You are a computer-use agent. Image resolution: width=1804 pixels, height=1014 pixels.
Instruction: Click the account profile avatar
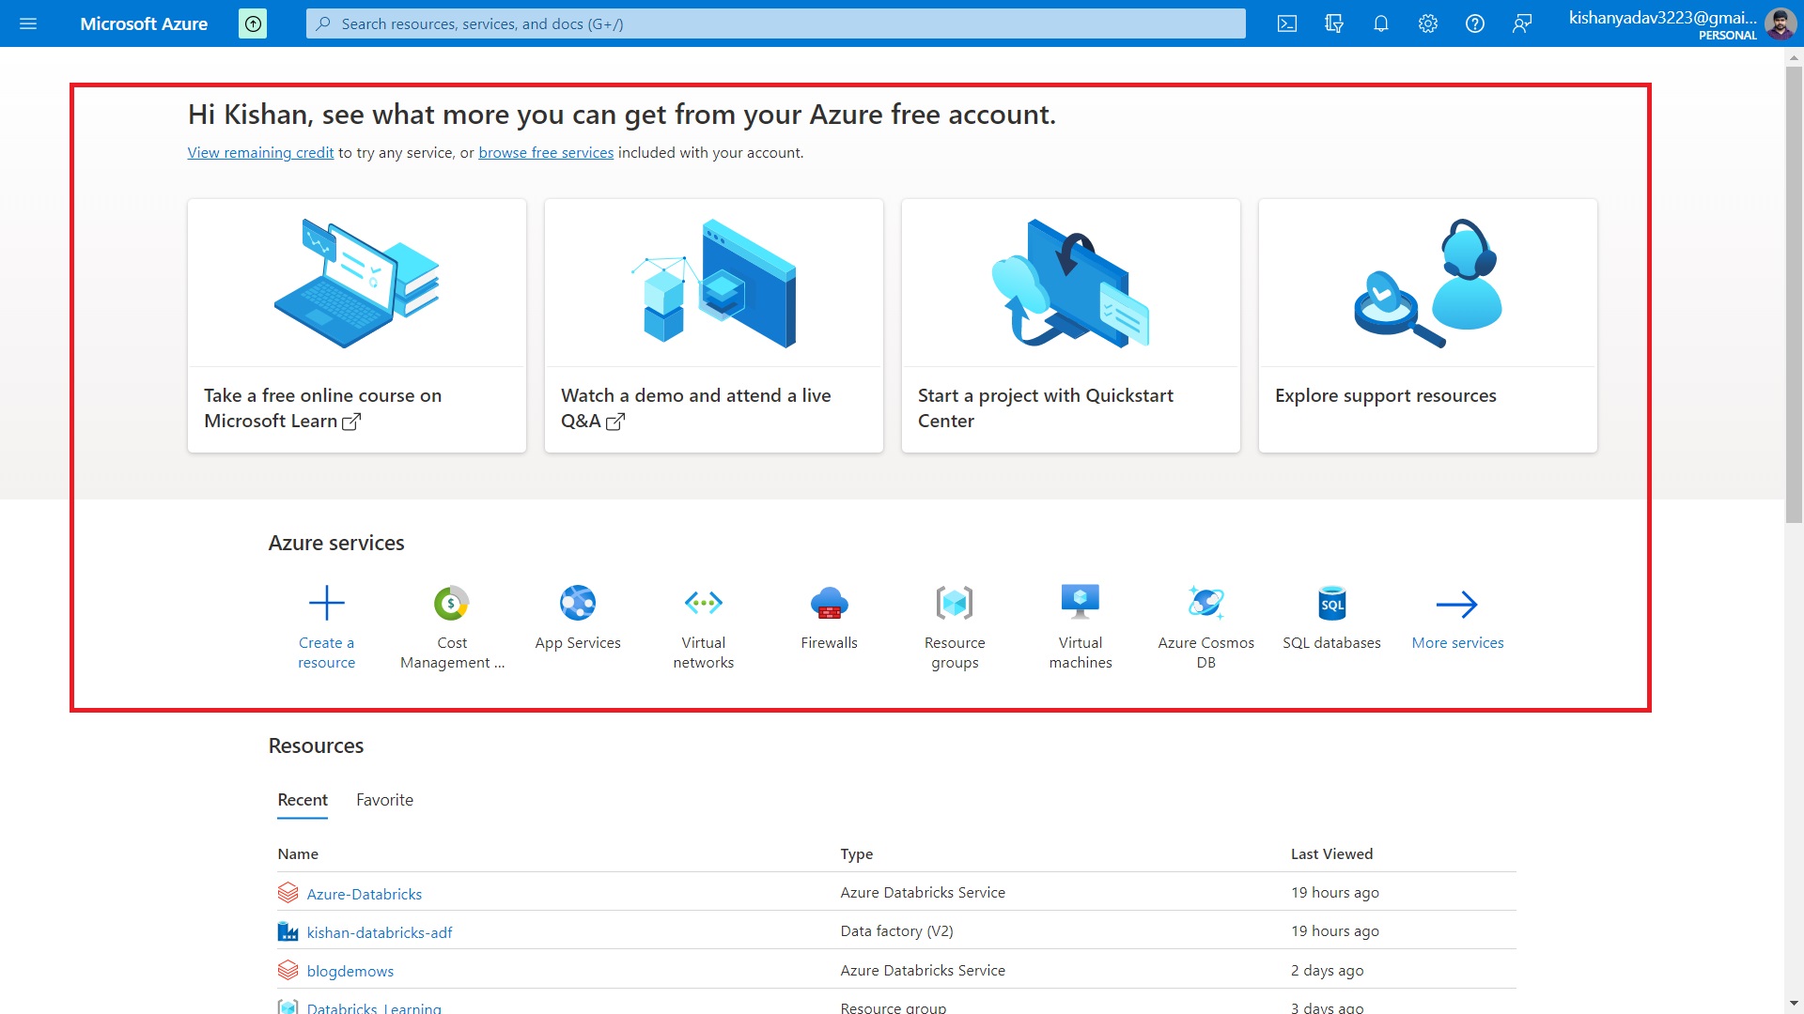coord(1781,23)
